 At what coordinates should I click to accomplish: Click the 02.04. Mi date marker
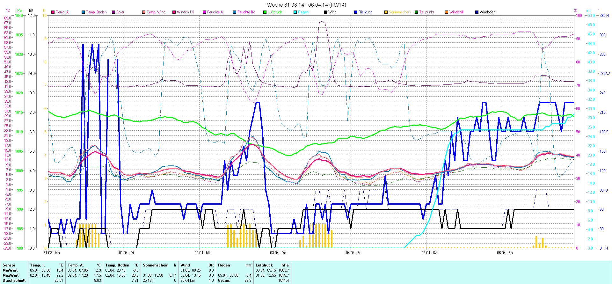pos(202,253)
